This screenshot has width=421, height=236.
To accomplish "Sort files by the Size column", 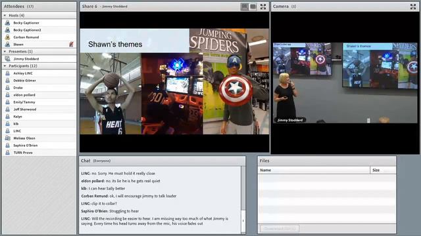I will click(383, 170).
